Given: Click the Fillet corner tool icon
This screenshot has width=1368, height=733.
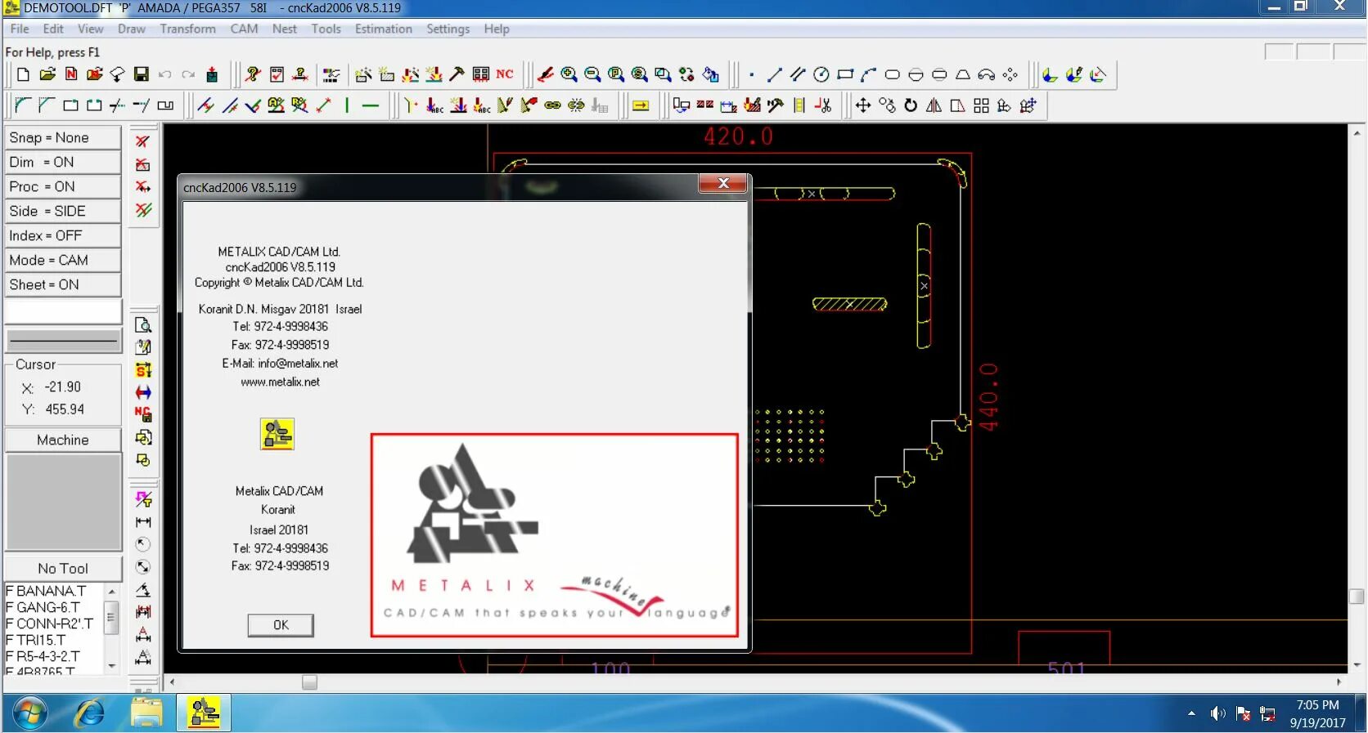Looking at the screenshot, I should coord(23,105).
